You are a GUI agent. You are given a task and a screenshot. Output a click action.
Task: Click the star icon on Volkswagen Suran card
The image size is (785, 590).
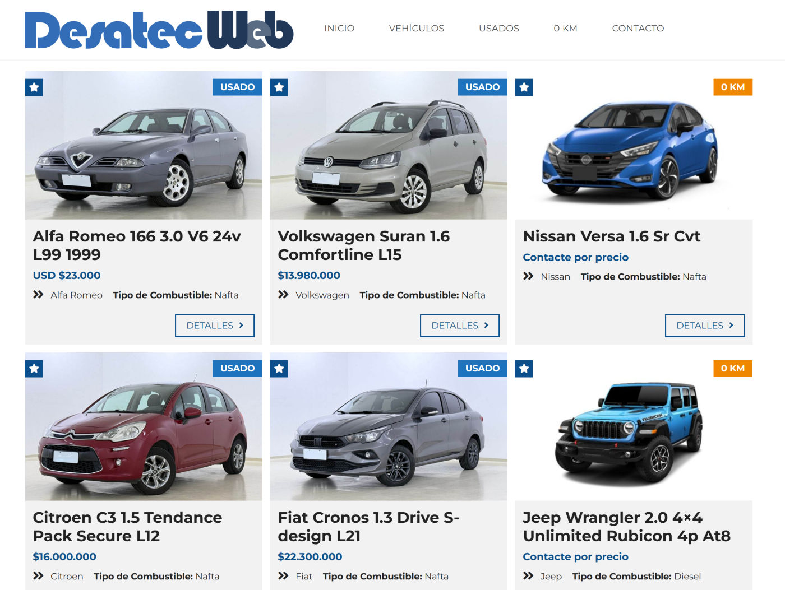(279, 87)
